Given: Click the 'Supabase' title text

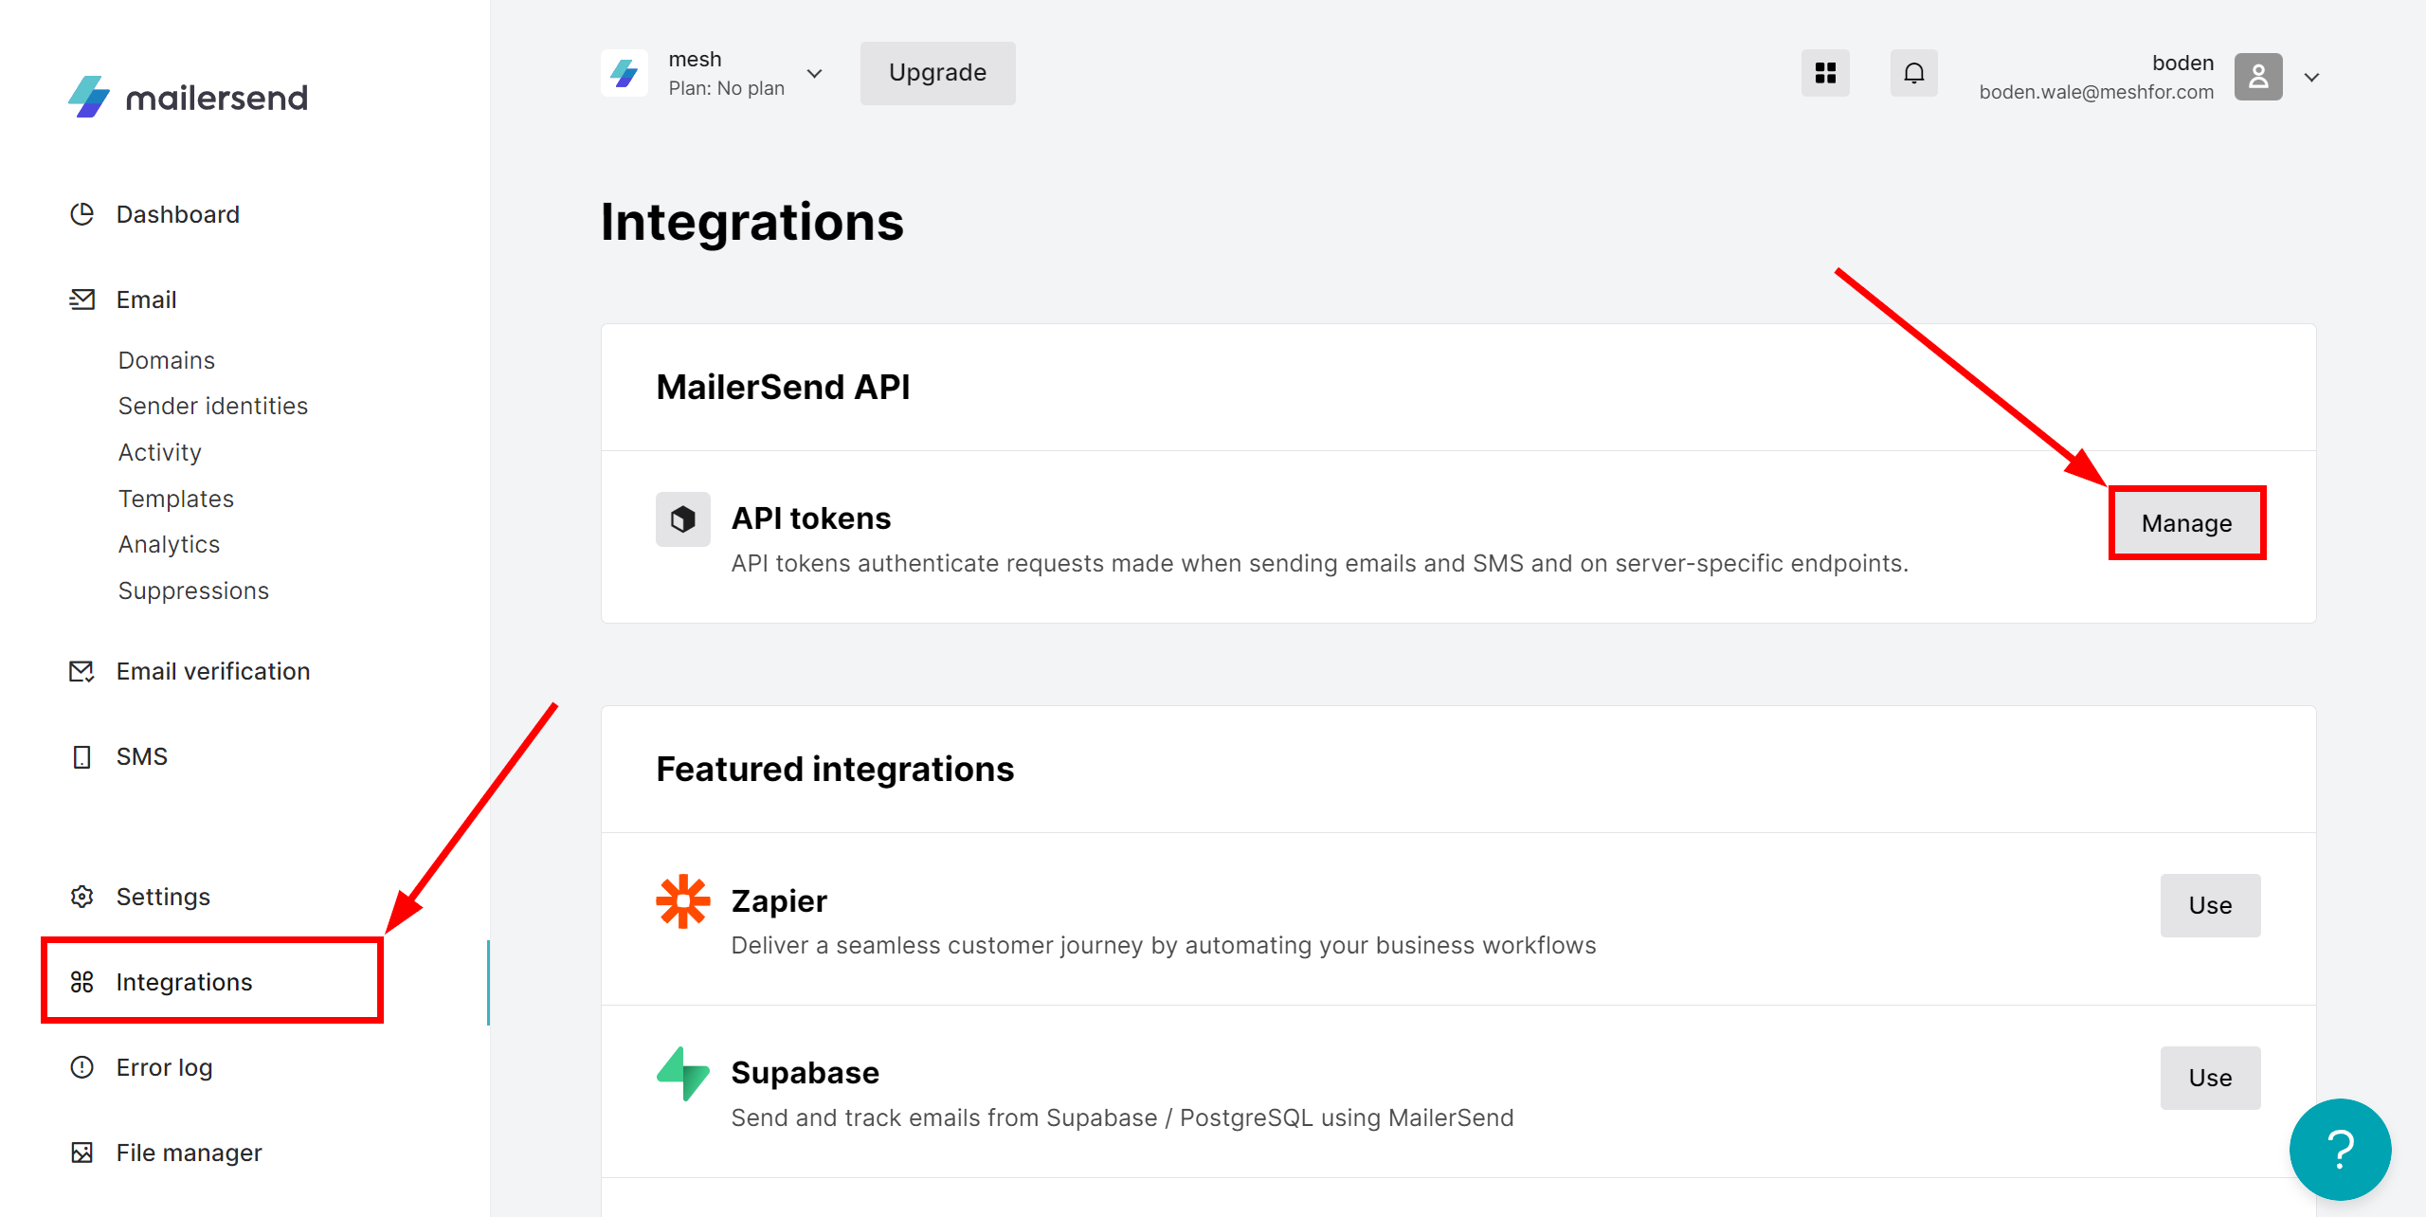Looking at the screenshot, I should pyautogui.click(x=806, y=1073).
